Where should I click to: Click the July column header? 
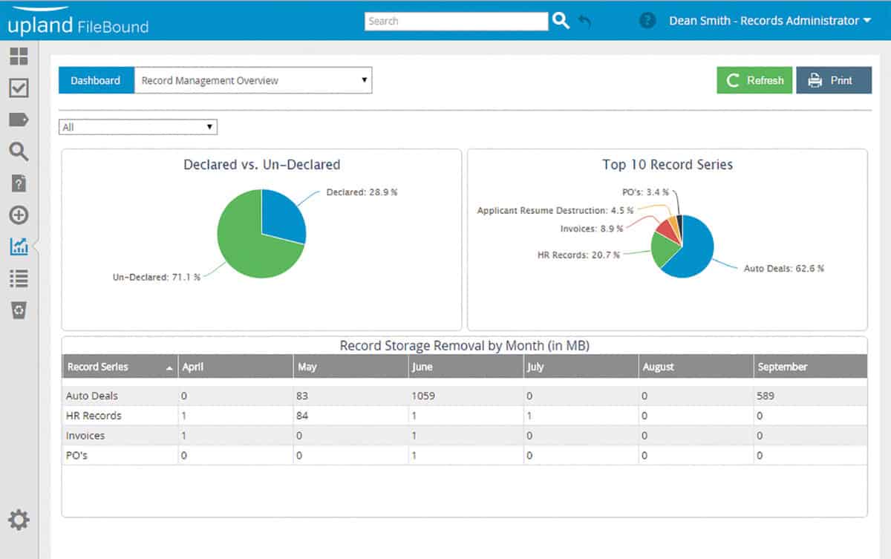tap(581, 367)
